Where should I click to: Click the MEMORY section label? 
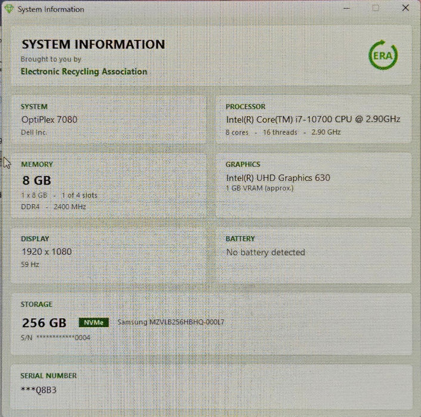[x=37, y=164]
